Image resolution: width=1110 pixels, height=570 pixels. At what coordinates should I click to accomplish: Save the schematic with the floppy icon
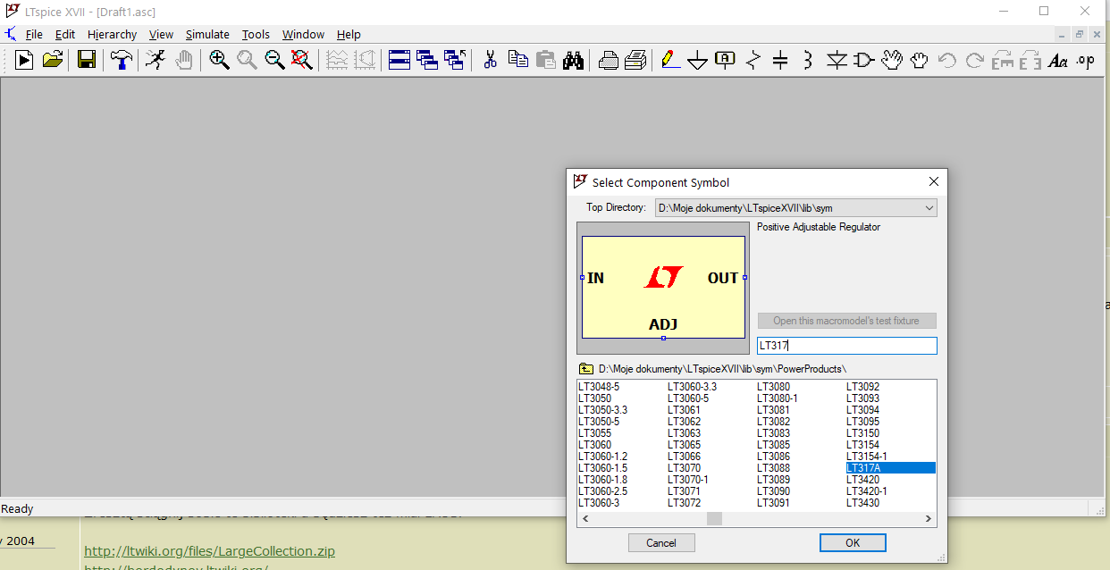(87, 60)
